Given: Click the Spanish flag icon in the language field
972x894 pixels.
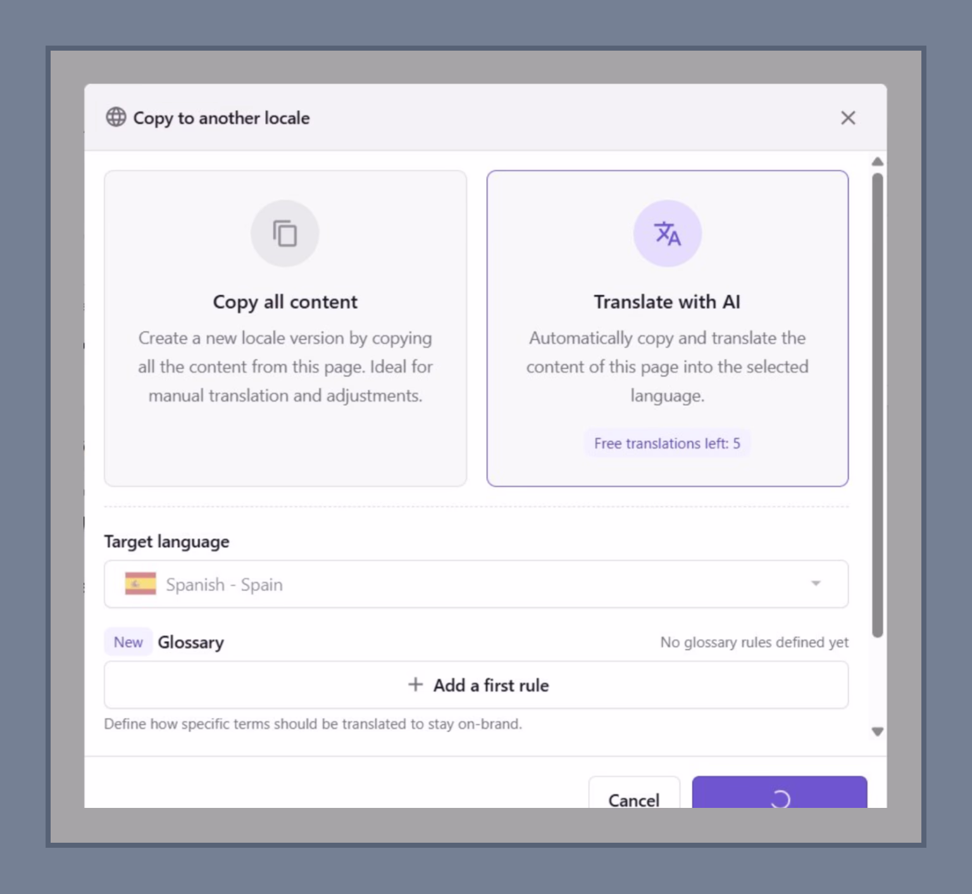Looking at the screenshot, I should point(140,584).
